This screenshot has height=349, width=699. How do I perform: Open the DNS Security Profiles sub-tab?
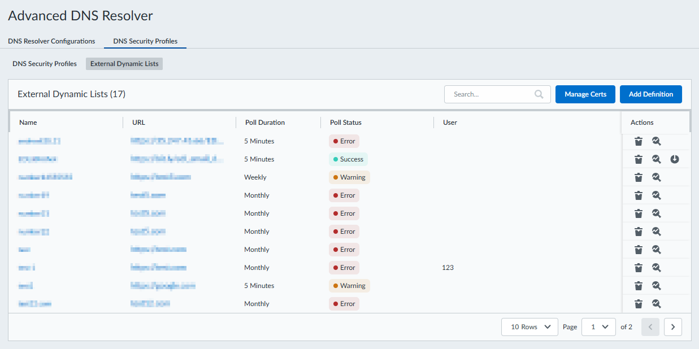pyautogui.click(x=45, y=64)
